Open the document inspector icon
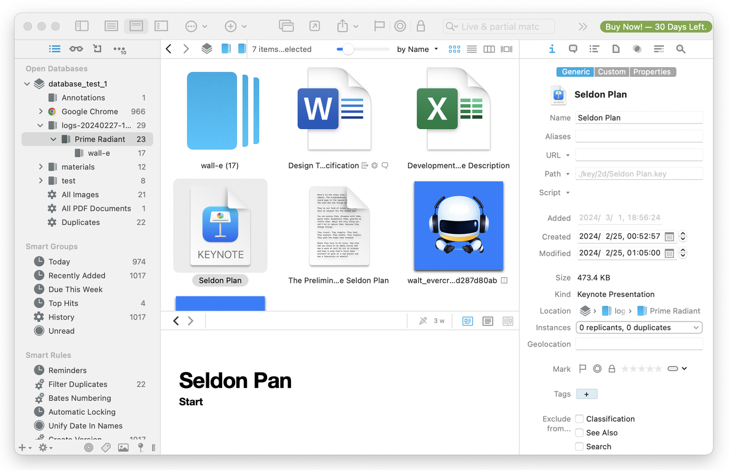Screen dimensions: 729x470 pyautogui.click(x=615, y=49)
